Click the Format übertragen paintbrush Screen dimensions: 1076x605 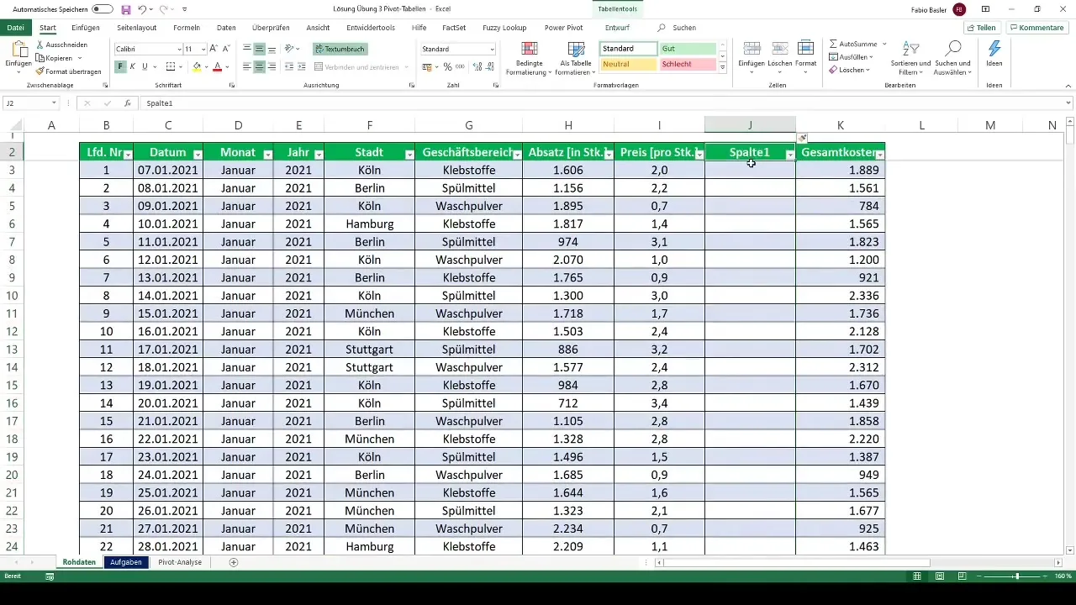tap(40, 71)
